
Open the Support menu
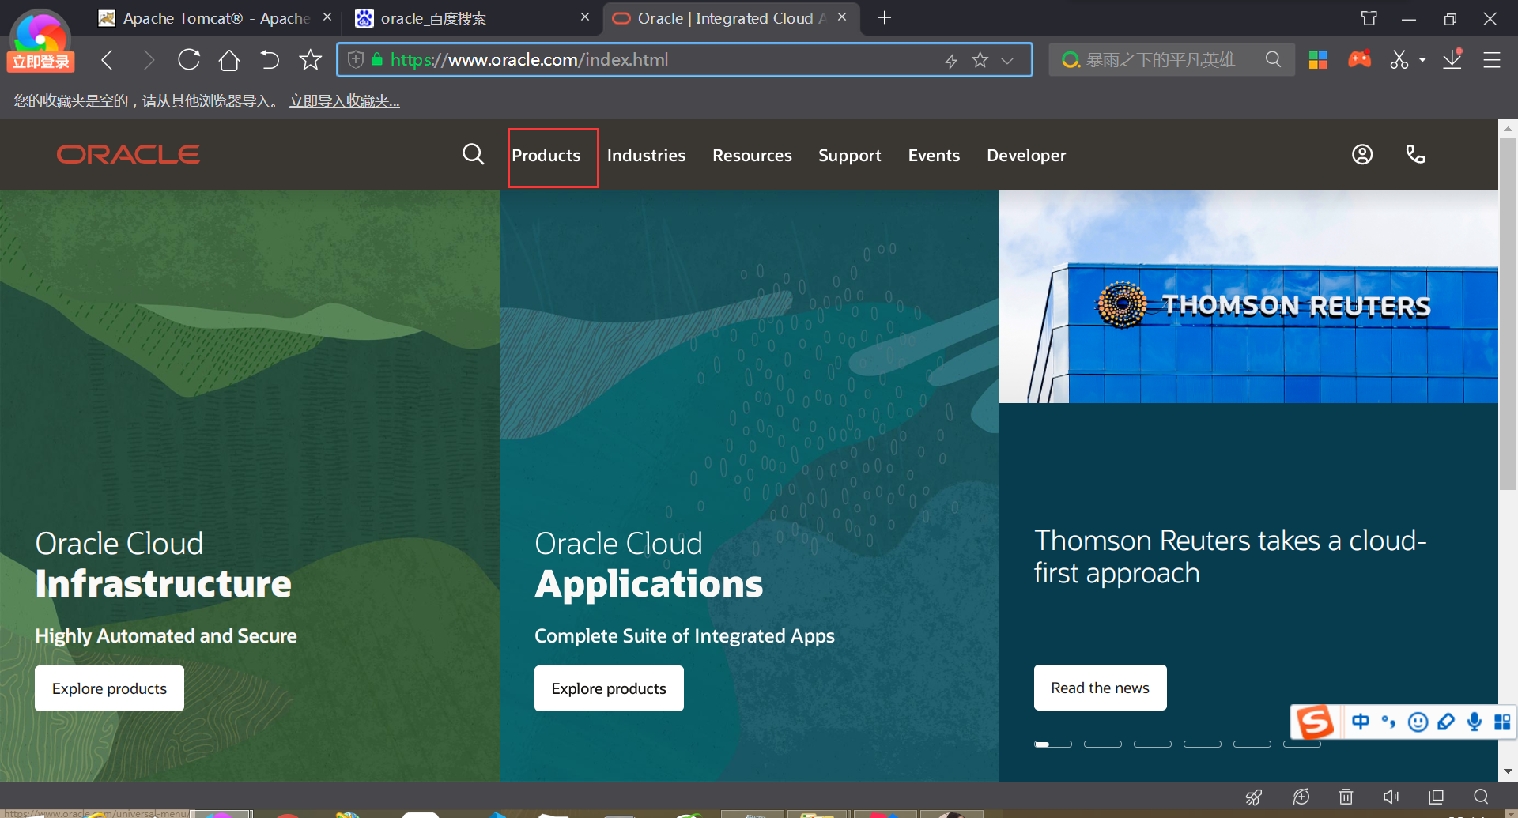850,156
